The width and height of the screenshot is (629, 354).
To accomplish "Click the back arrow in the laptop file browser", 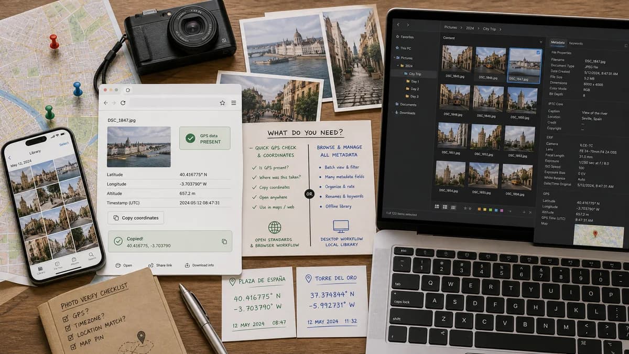I will click(398, 25).
